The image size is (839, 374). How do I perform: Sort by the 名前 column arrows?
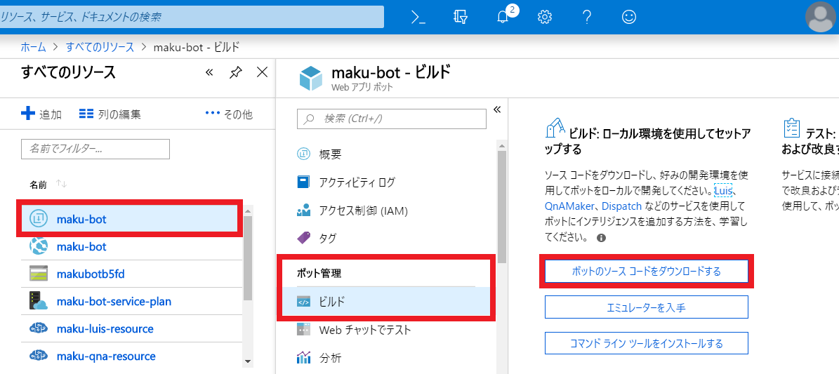point(61,184)
